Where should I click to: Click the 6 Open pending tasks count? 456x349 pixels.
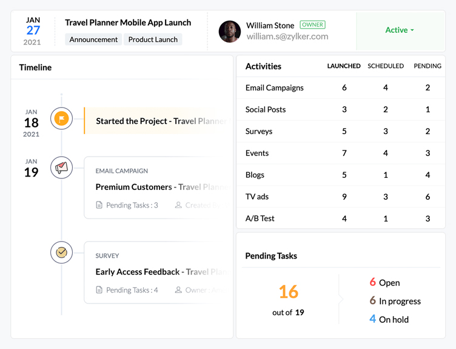click(x=384, y=283)
